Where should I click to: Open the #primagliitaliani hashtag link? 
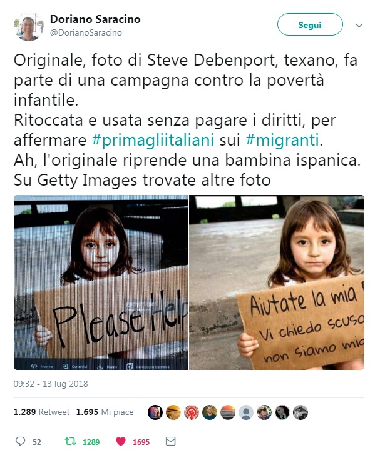coord(153,139)
